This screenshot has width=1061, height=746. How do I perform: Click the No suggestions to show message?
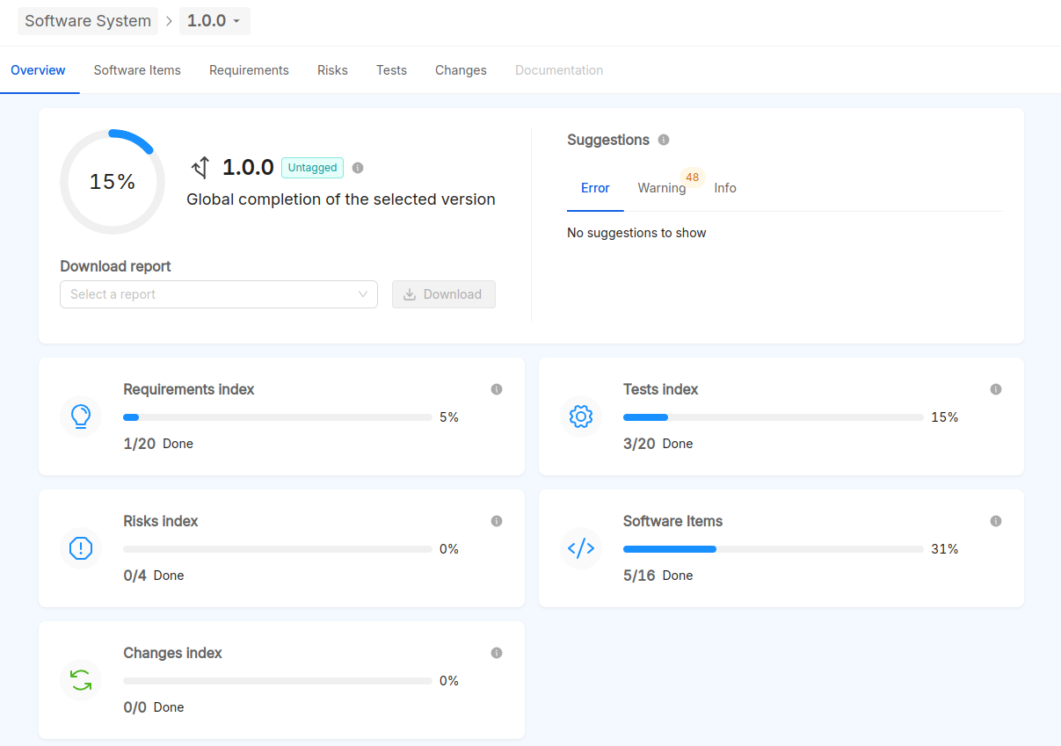(636, 233)
